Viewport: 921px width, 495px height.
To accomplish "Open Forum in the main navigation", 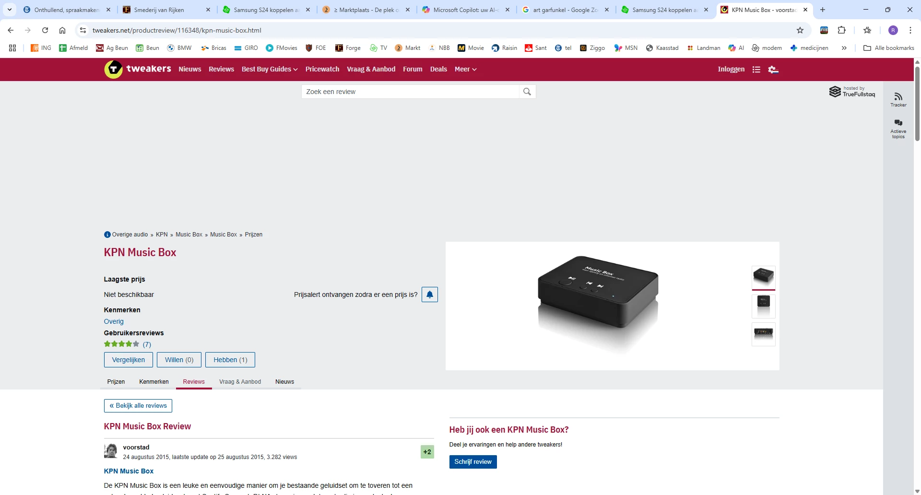I will (x=413, y=69).
